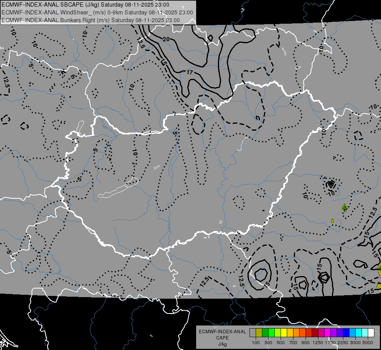Screen dimensions: 381x350
Task: Click the legend ECMWF-INDEX-ANAL label
Action: (222, 332)
